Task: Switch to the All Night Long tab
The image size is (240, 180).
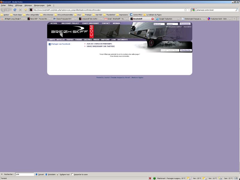Action: coord(13,19)
